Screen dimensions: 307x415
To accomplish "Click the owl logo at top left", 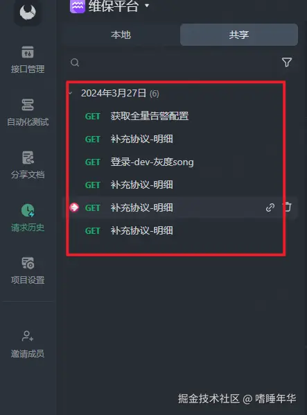I will (x=28, y=12).
